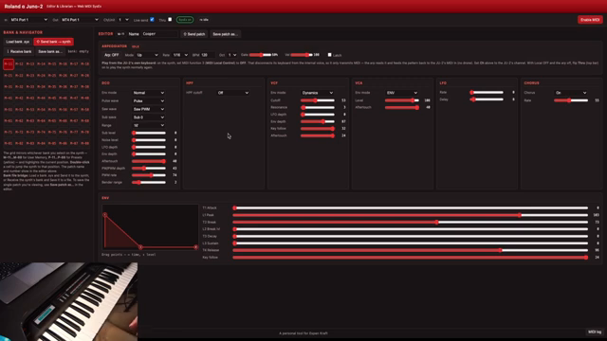Viewport: 607px width, 341px height.
Task: Open the Saw wave dropdown
Action: [x=149, y=109]
